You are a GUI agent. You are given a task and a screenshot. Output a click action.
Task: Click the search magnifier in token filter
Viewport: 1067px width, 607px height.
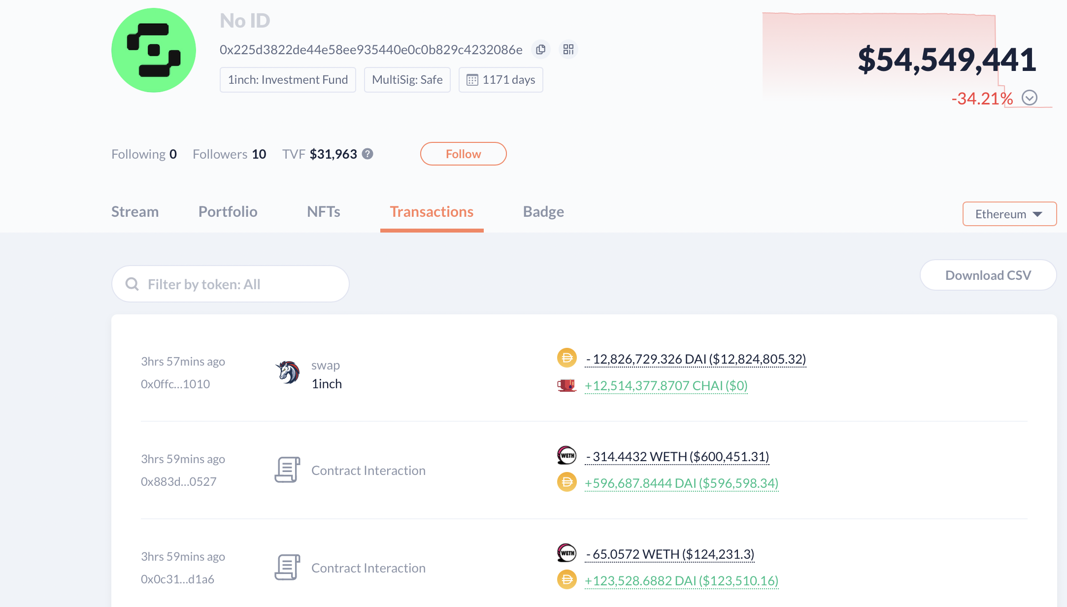132,284
